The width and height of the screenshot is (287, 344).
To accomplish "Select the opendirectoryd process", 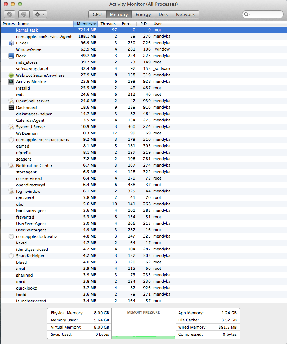I will click(144, 185).
